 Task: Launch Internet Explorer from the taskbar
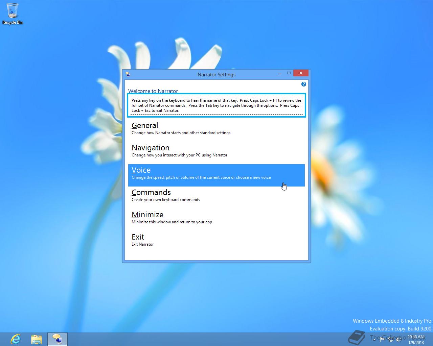[x=16, y=339]
